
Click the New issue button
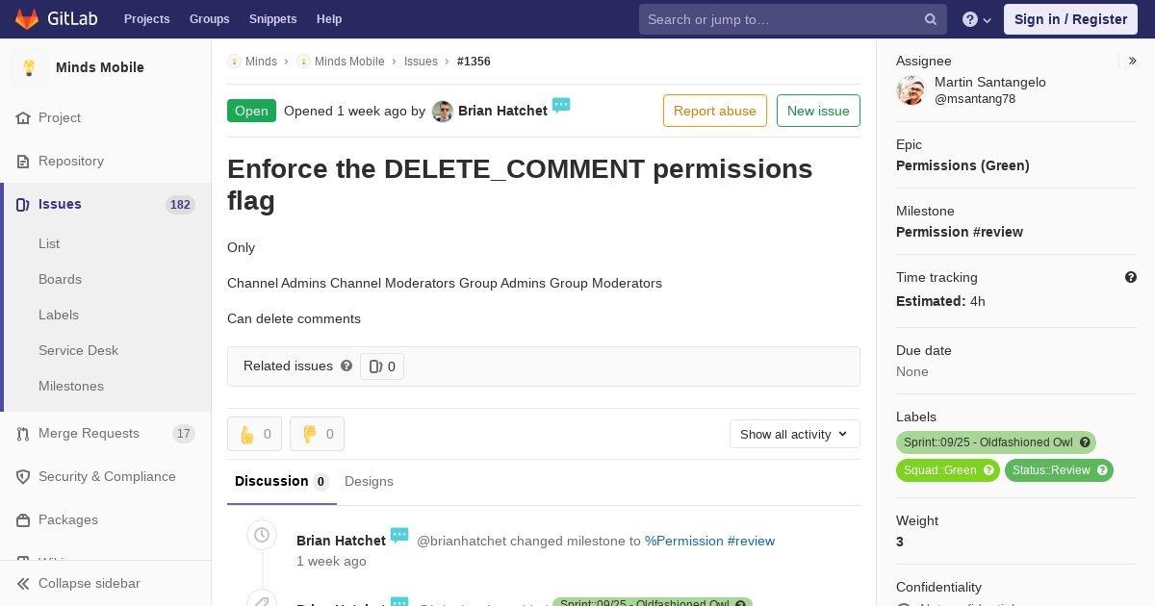coord(818,111)
